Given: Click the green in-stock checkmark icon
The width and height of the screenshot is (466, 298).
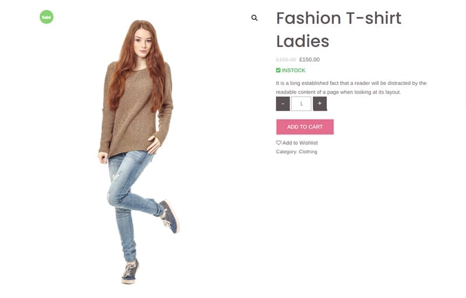Looking at the screenshot, I should point(278,70).
